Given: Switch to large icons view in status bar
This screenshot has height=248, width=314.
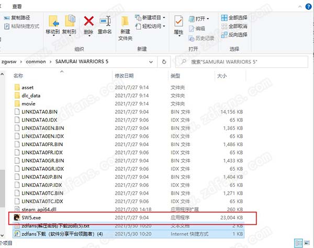Looking at the screenshot, I should click(x=307, y=243).
